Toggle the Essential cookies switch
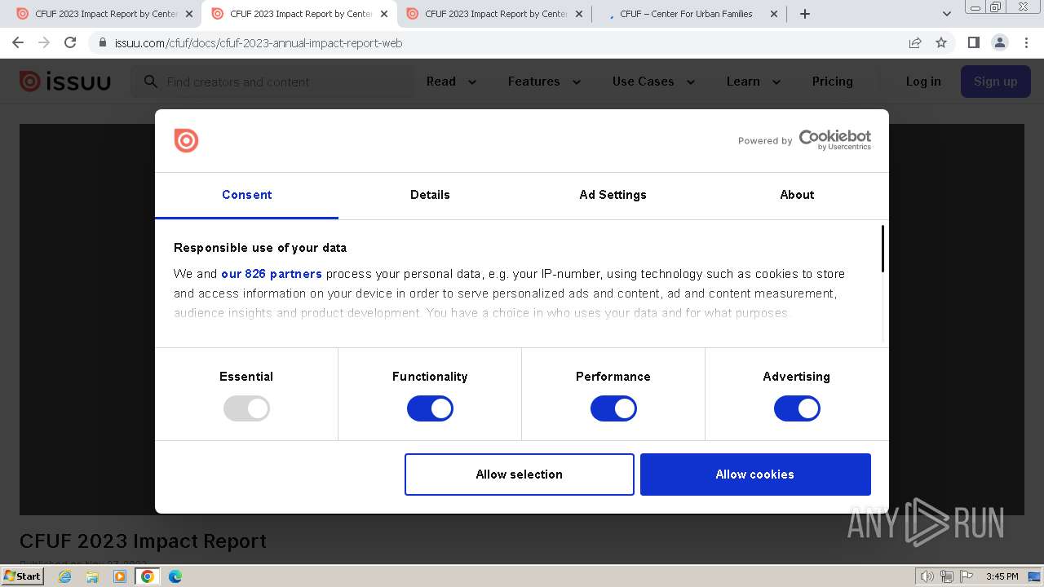 [246, 408]
